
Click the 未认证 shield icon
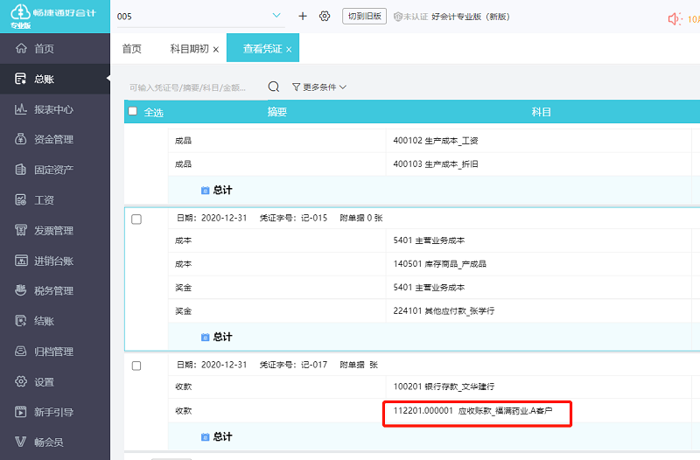[398, 17]
